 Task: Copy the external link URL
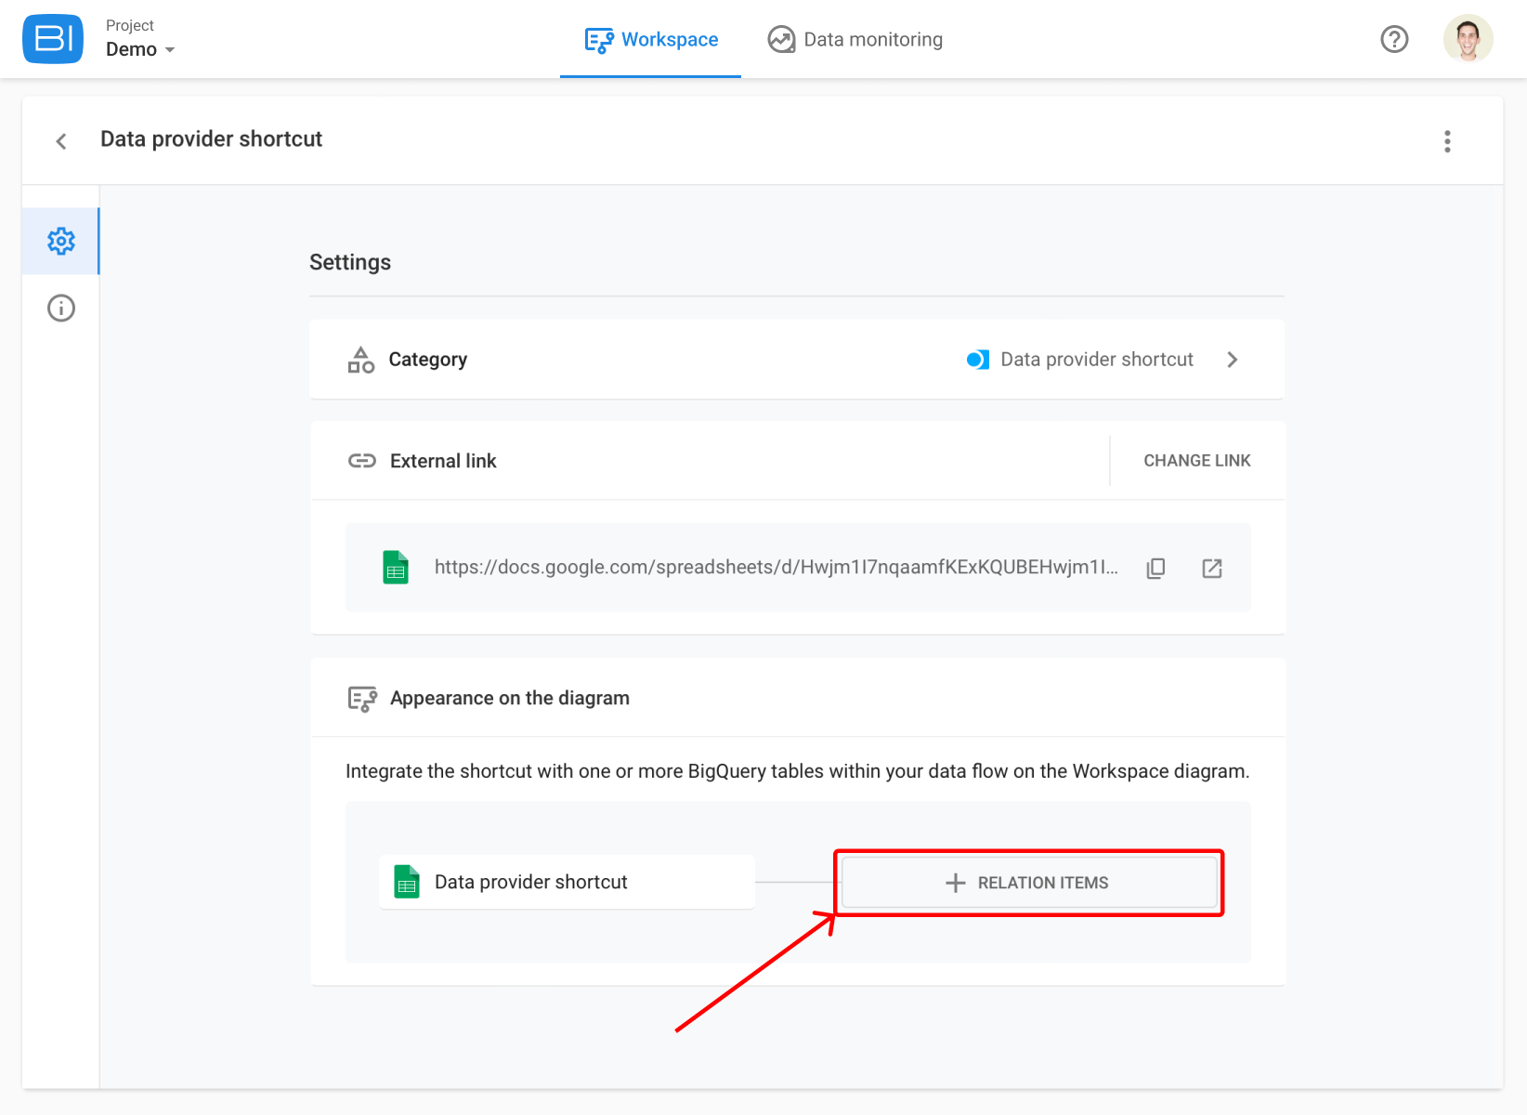[x=1155, y=568]
